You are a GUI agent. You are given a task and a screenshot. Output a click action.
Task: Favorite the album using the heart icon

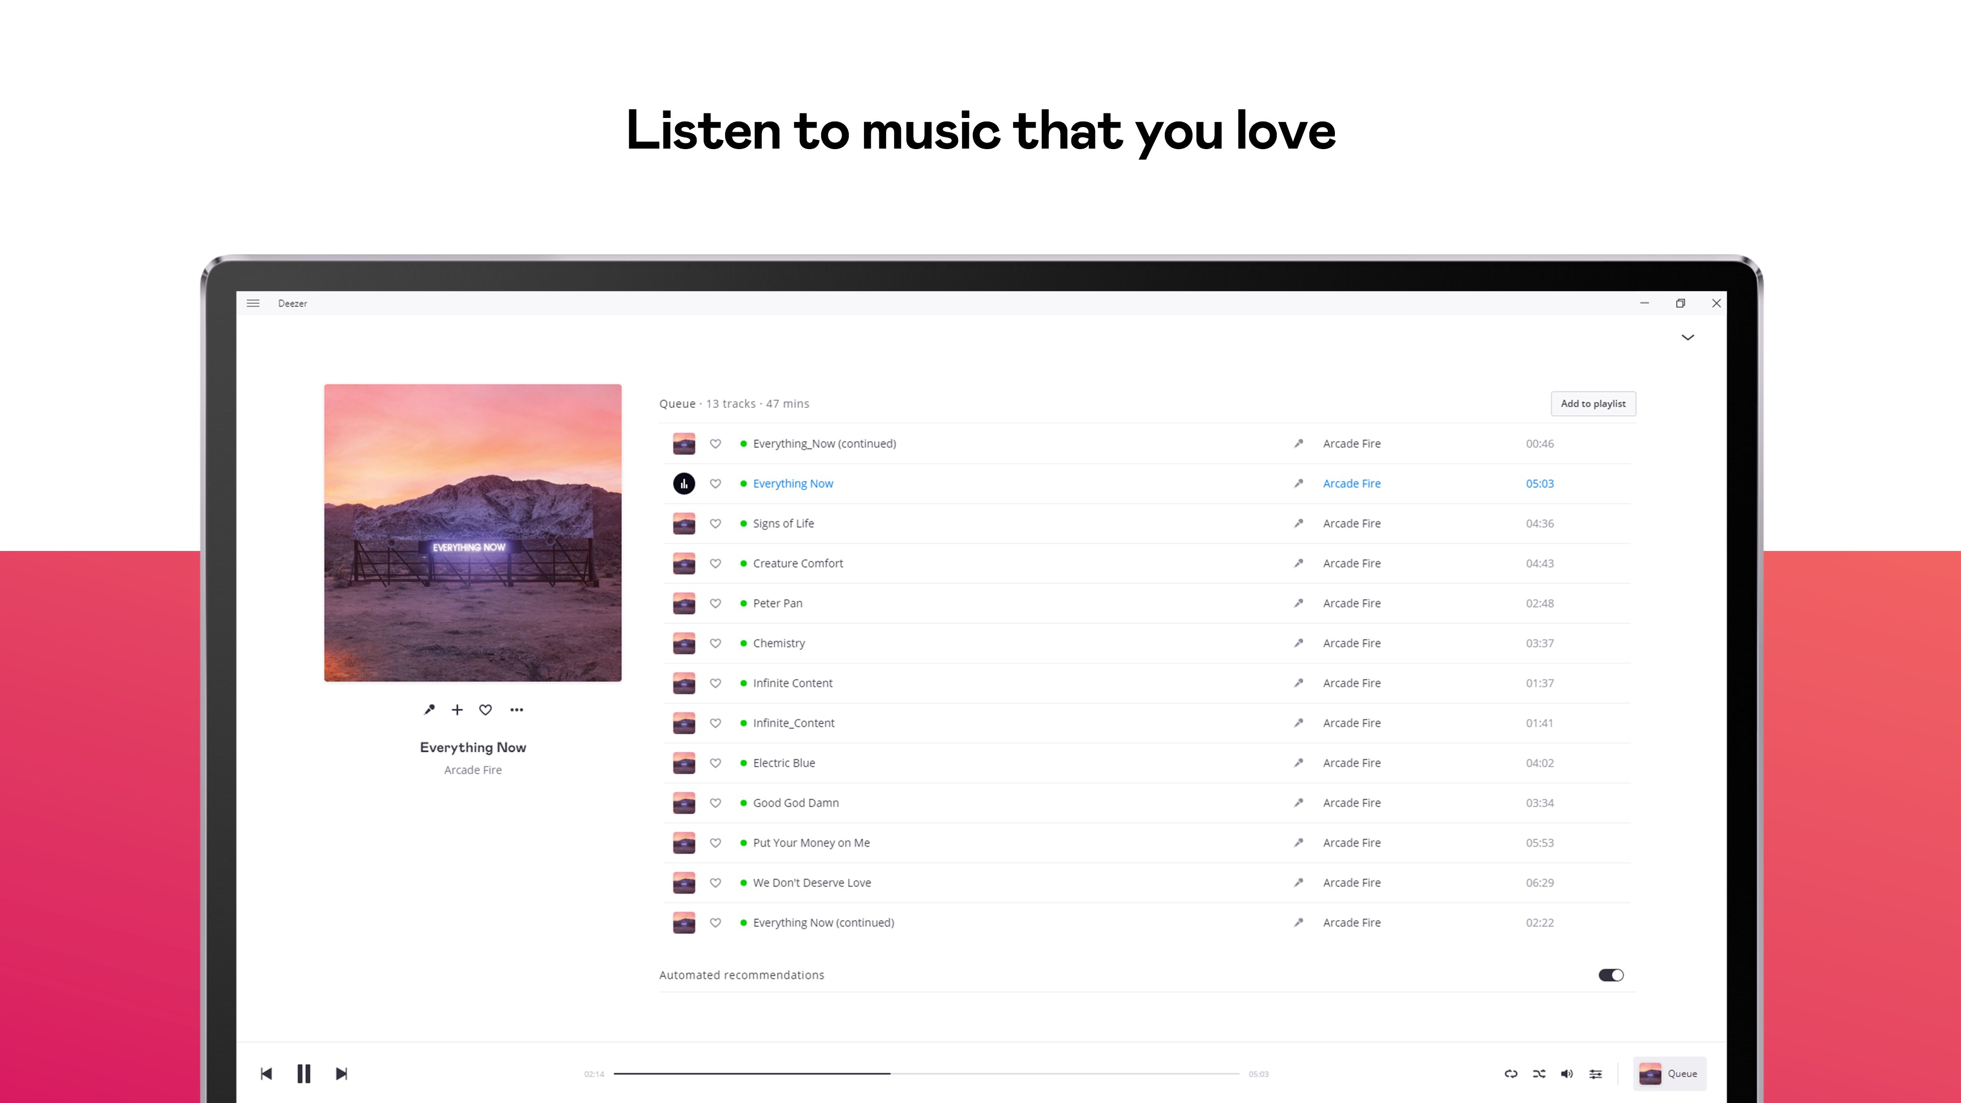tap(486, 709)
